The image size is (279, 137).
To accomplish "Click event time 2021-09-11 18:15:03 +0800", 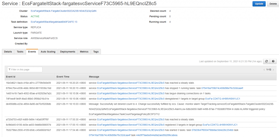I will (71, 104).
